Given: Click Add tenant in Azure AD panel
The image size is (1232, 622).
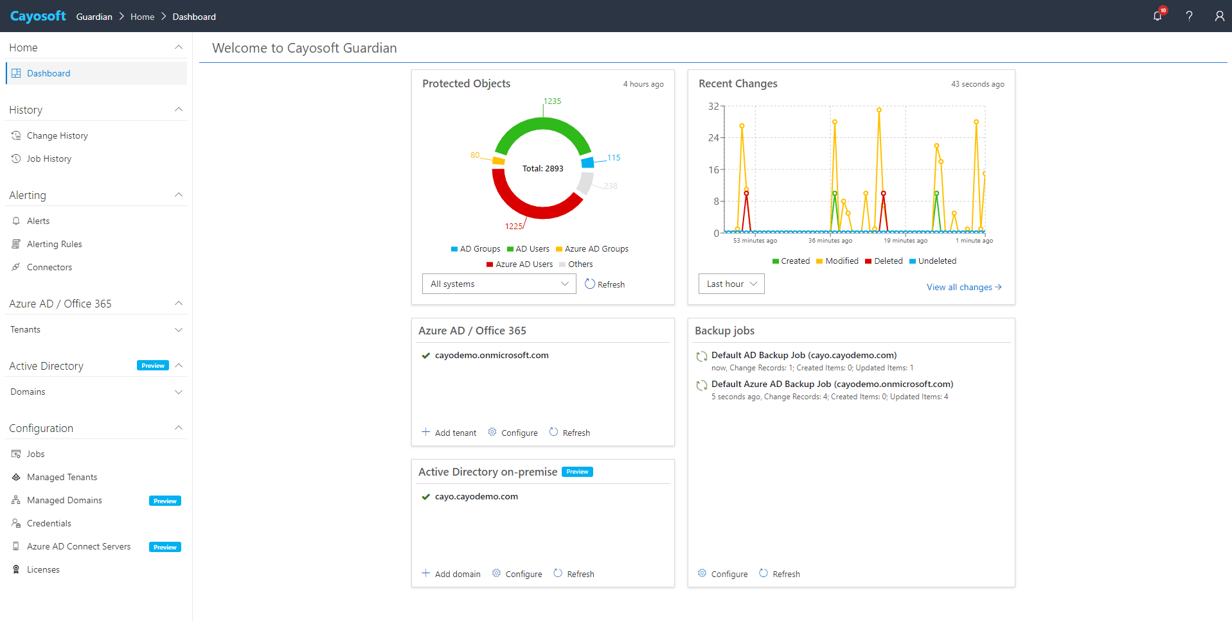Looking at the screenshot, I should [x=449, y=432].
